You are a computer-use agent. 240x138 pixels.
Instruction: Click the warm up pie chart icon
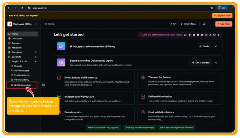59,77
